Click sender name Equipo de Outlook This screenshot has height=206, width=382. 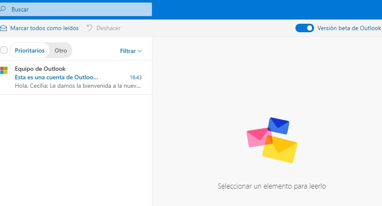[40, 69]
